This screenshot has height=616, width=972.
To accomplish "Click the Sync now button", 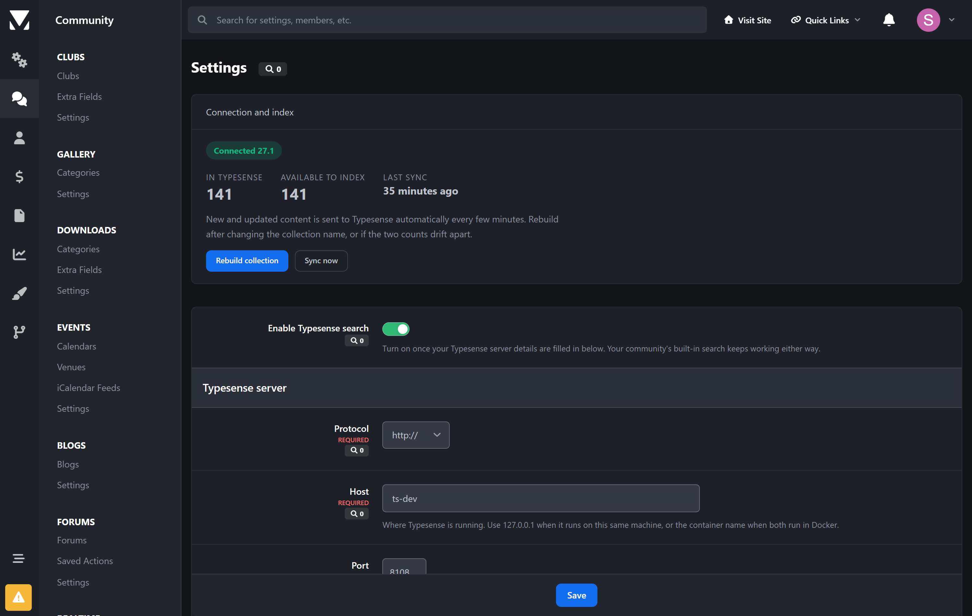I will [321, 261].
